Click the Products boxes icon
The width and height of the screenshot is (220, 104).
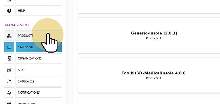tap(9, 36)
